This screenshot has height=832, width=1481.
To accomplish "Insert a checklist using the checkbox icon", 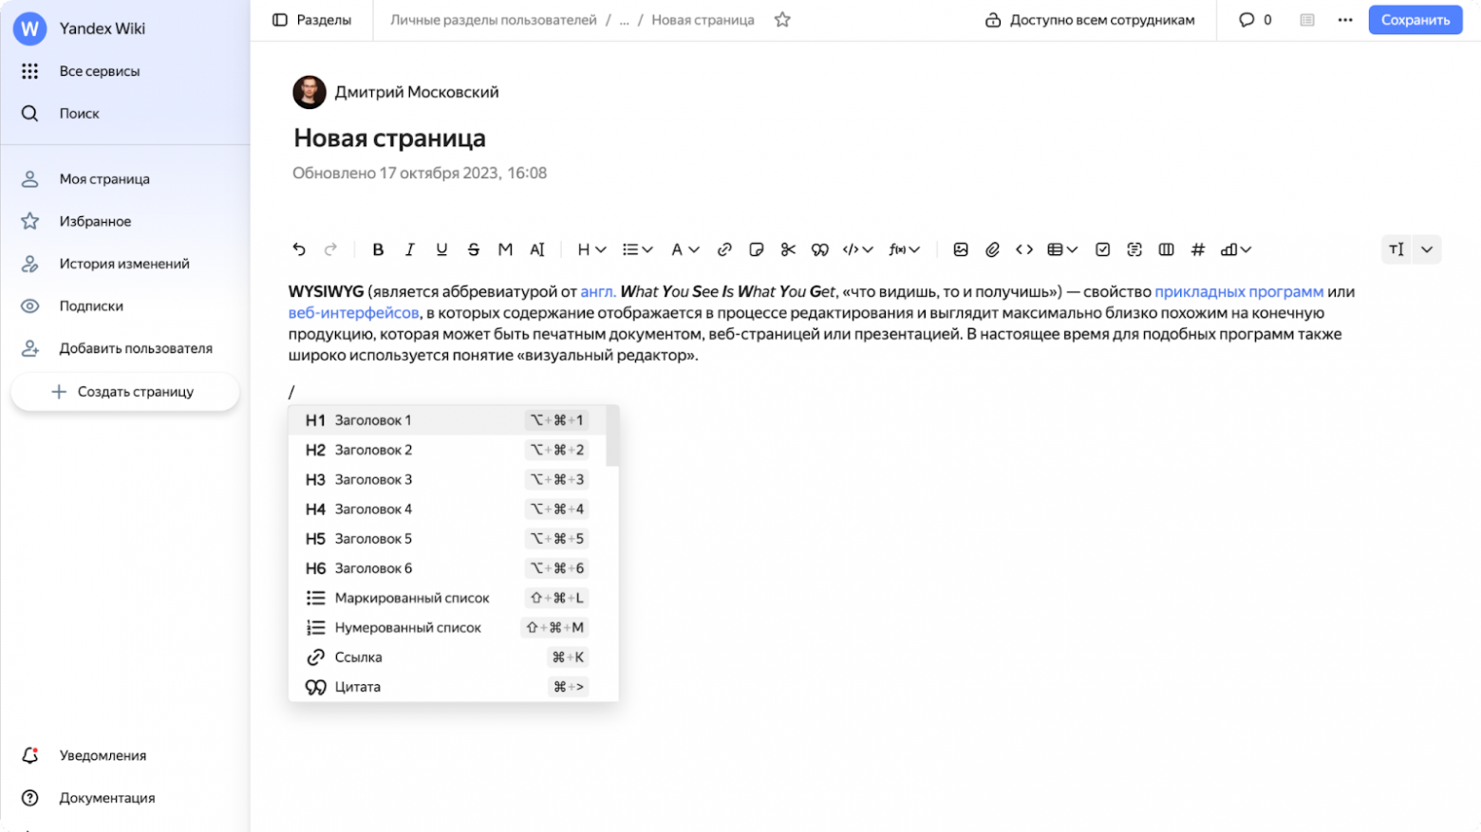I will tap(1102, 250).
